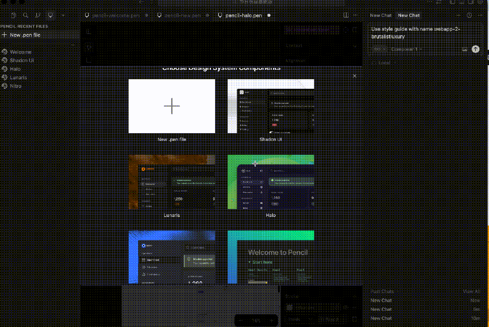This screenshot has width=489, height=327.
Task: Click the split editor icon
Action: coord(346,15)
